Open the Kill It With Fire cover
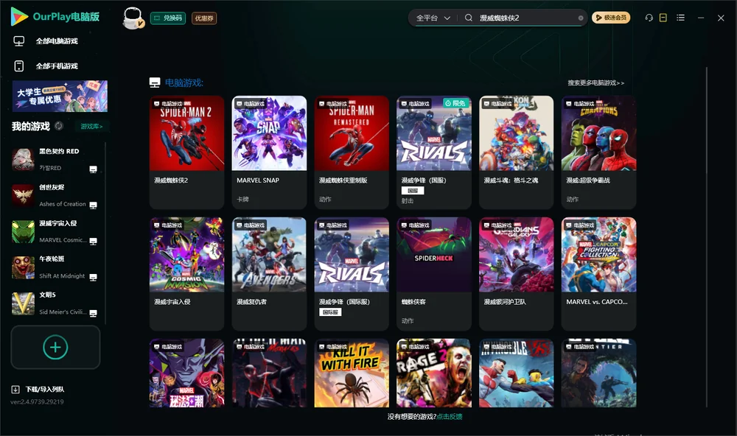The image size is (737, 436). (x=352, y=373)
